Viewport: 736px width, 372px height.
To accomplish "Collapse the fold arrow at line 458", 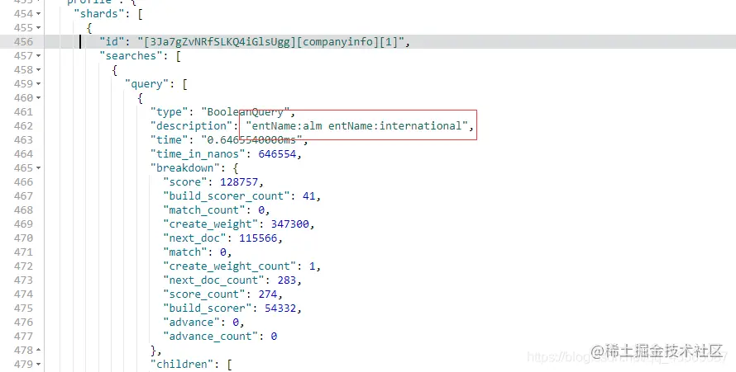I will (39, 70).
